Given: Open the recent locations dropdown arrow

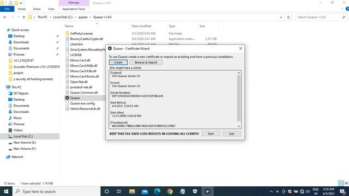Looking at the screenshot, I should (x=19, y=17).
